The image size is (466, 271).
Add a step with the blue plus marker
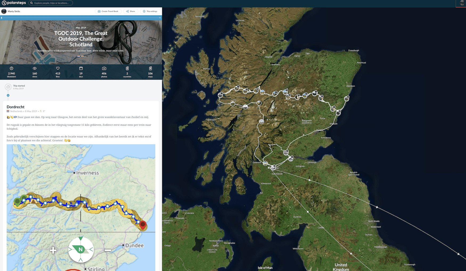[8, 95]
